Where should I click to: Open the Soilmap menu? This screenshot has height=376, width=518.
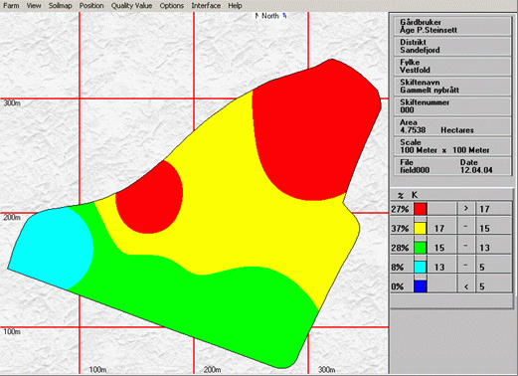(60, 6)
